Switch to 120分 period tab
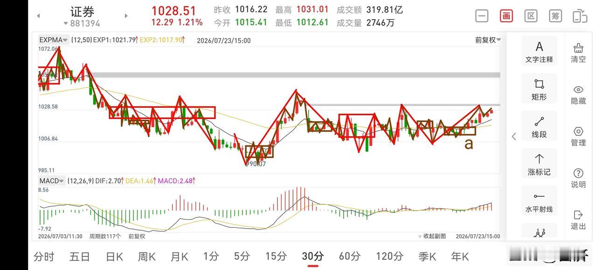Viewport: 596px width, 270px height. tap(389, 256)
